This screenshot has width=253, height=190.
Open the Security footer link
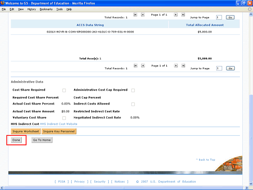pyautogui.click(x=100, y=182)
